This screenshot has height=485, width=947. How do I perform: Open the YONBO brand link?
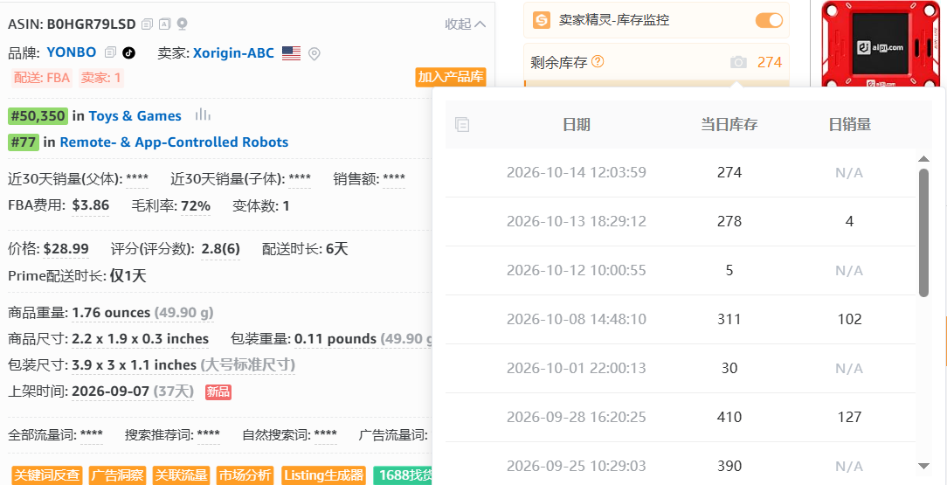point(72,52)
